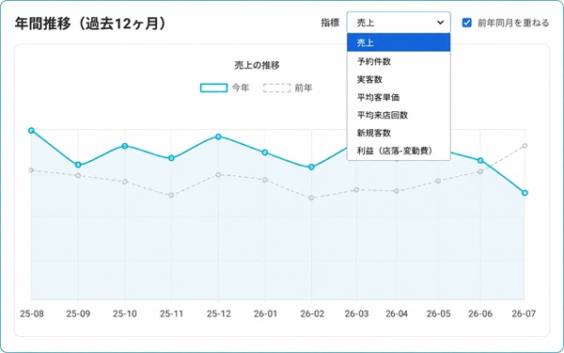Click the 今年 data point for 26-07
This screenshot has height=353, width=564.
pos(525,193)
